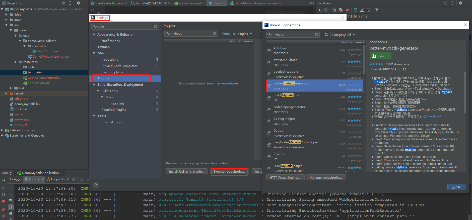Click HTTP Proxy Settings... button

(285, 178)
